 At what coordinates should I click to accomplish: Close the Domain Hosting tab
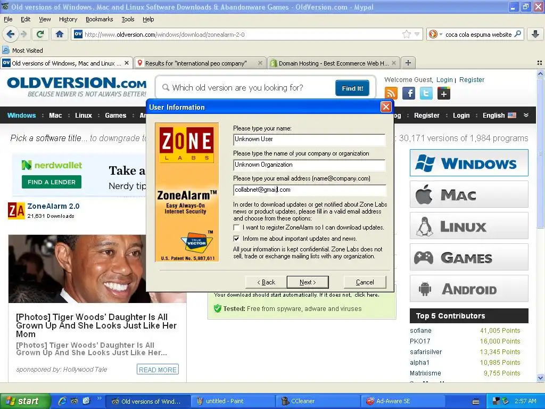394,63
